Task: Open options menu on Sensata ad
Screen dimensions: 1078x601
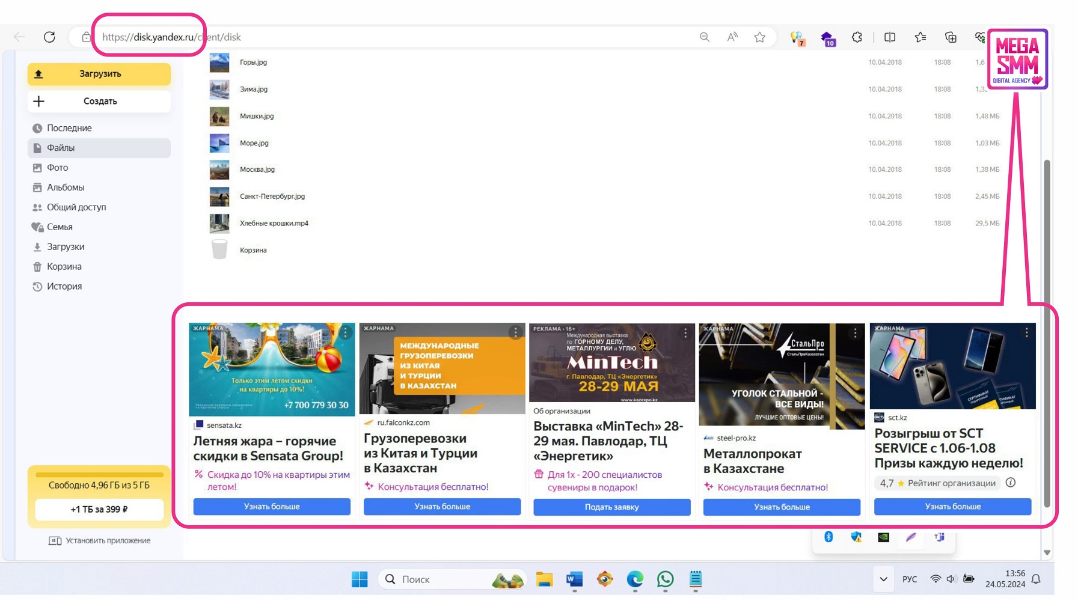Action: (x=345, y=332)
